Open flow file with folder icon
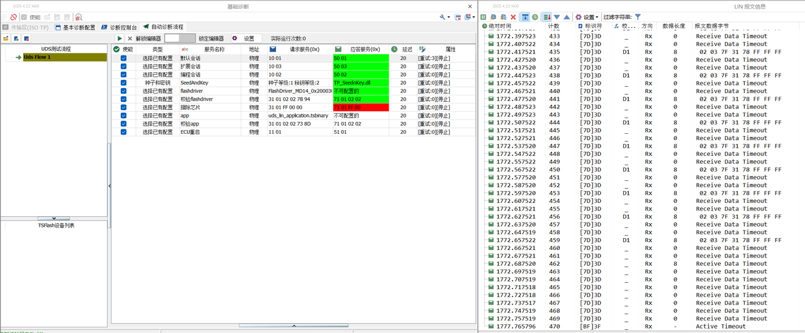 tap(6, 38)
